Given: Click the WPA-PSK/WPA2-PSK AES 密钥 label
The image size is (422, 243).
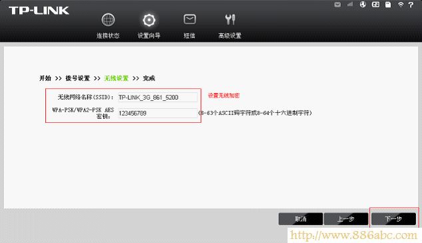Looking at the screenshot, I should 83,113.
